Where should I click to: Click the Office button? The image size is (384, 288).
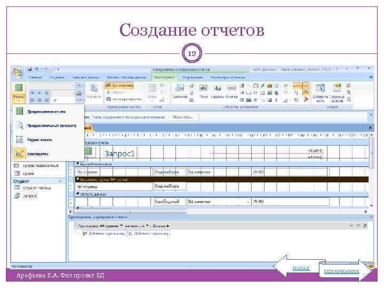pyautogui.click(x=18, y=72)
